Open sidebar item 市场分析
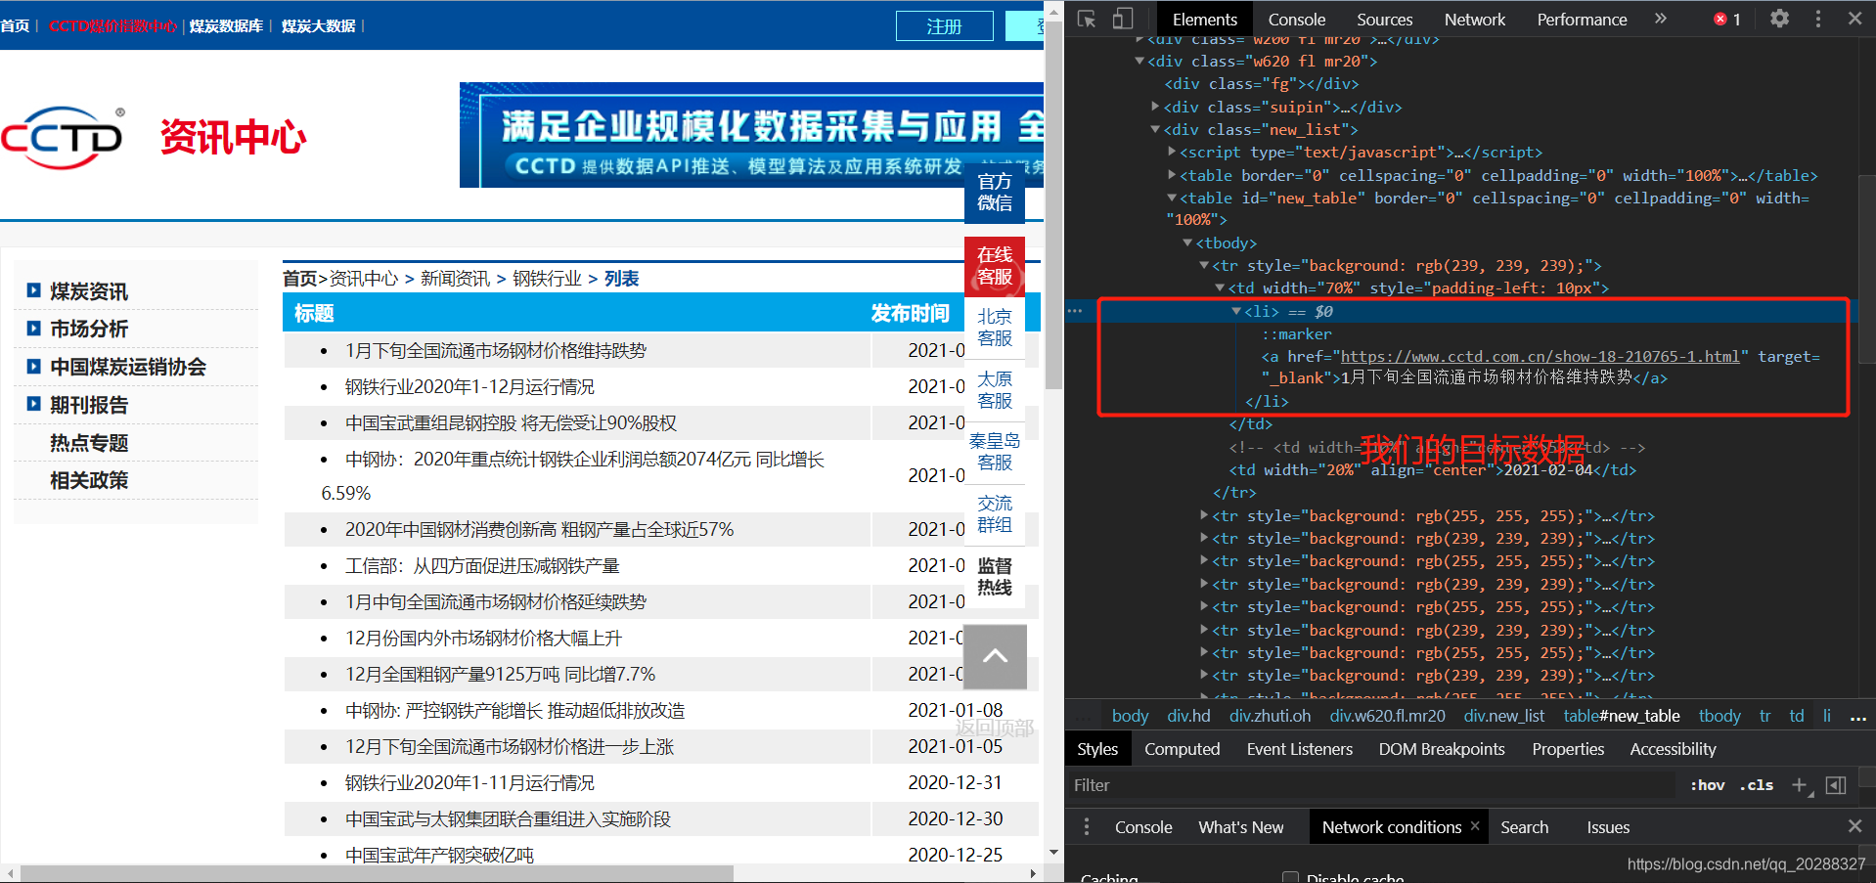 pos(88,329)
